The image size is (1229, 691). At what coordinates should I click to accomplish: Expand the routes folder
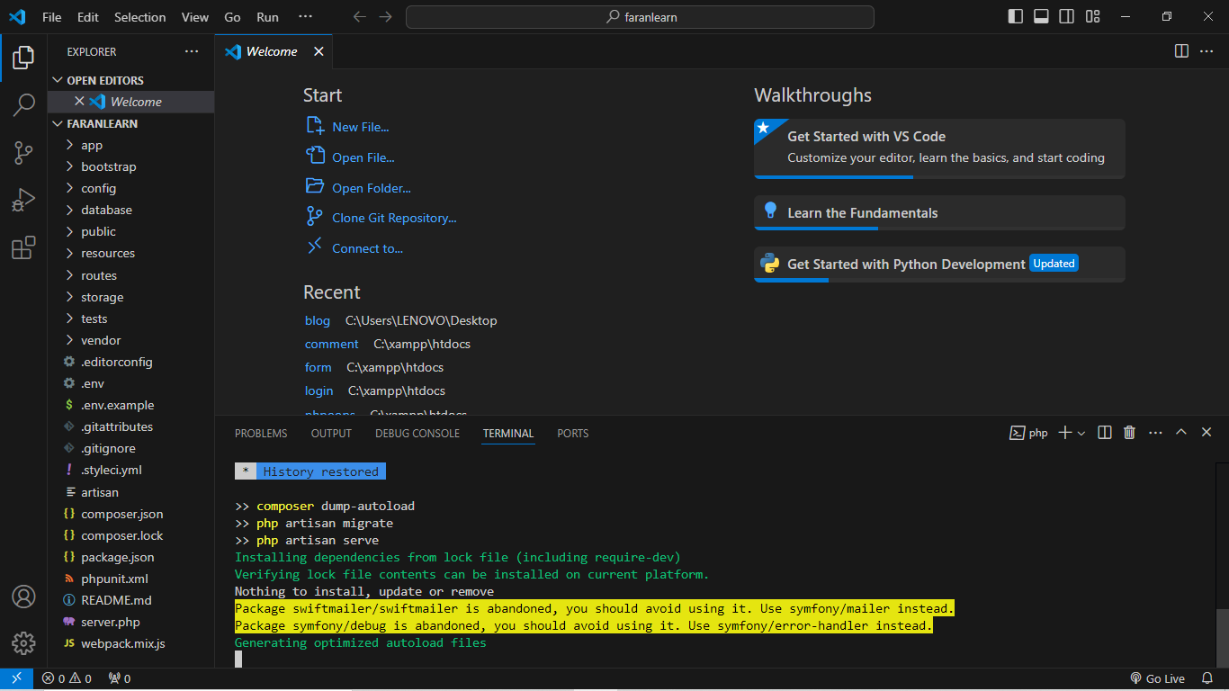coord(130,275)
